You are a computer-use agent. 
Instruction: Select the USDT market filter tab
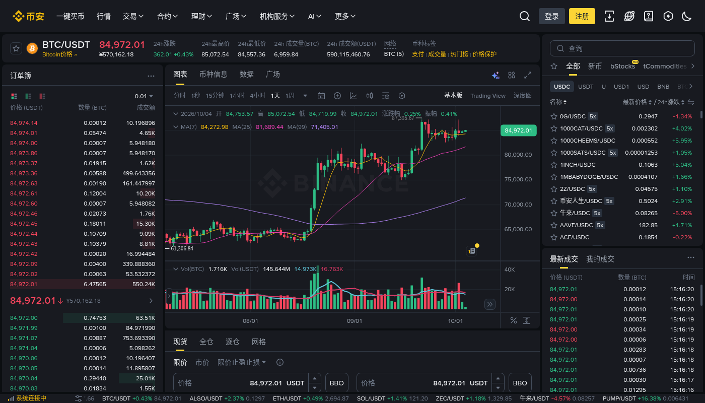(586, 86)
